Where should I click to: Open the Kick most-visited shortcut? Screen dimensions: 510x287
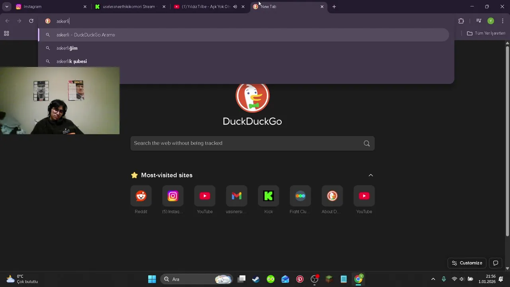coord(269,200)
